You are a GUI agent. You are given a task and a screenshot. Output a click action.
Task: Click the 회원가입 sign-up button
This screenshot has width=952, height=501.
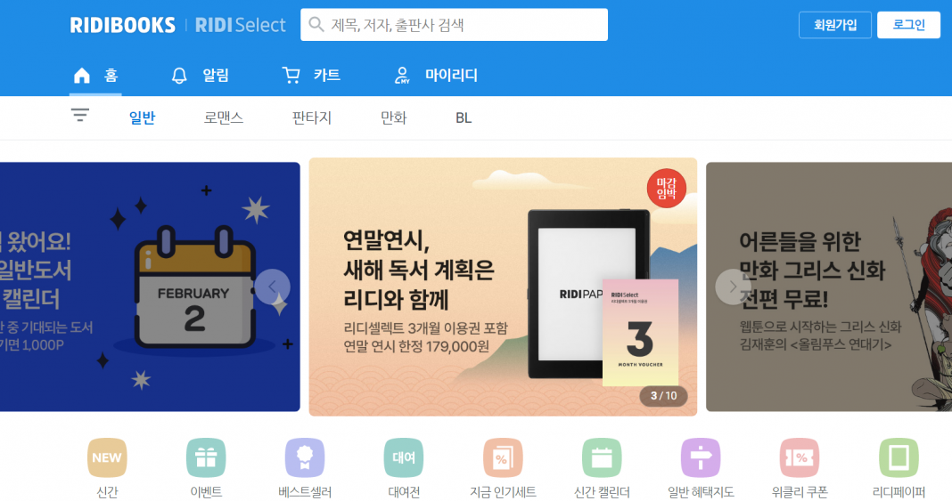tap(835, 25)
